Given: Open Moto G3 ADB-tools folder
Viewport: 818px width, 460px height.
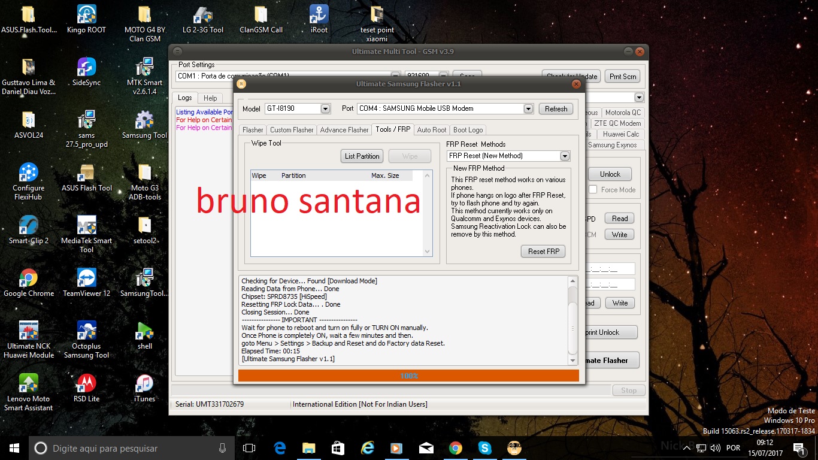Looking at the screenshot, I should [144, 182].
